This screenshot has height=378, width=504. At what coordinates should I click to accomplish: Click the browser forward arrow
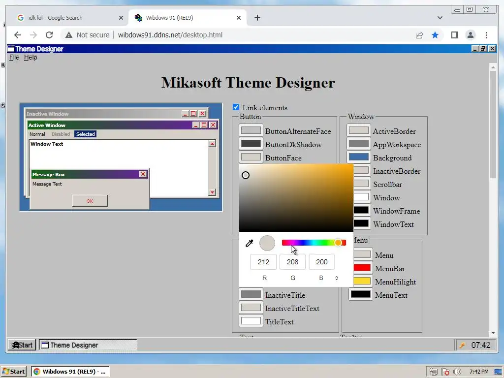(33, 35)
